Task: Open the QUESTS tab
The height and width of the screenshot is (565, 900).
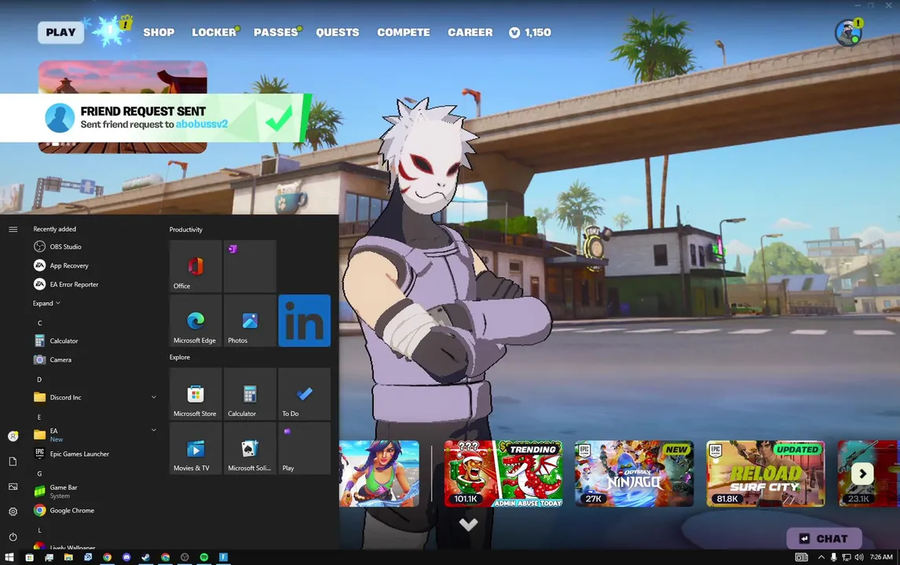Action: (338, 33)
